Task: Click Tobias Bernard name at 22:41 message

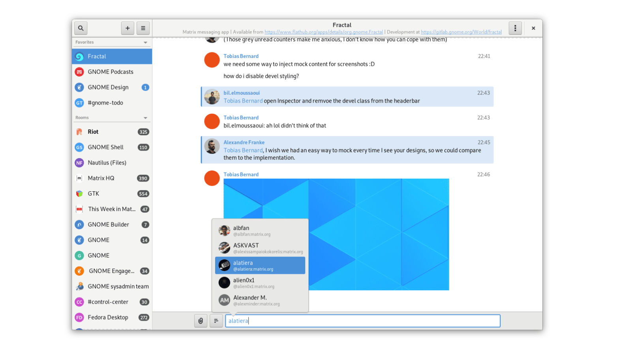Action: point(241,56)
